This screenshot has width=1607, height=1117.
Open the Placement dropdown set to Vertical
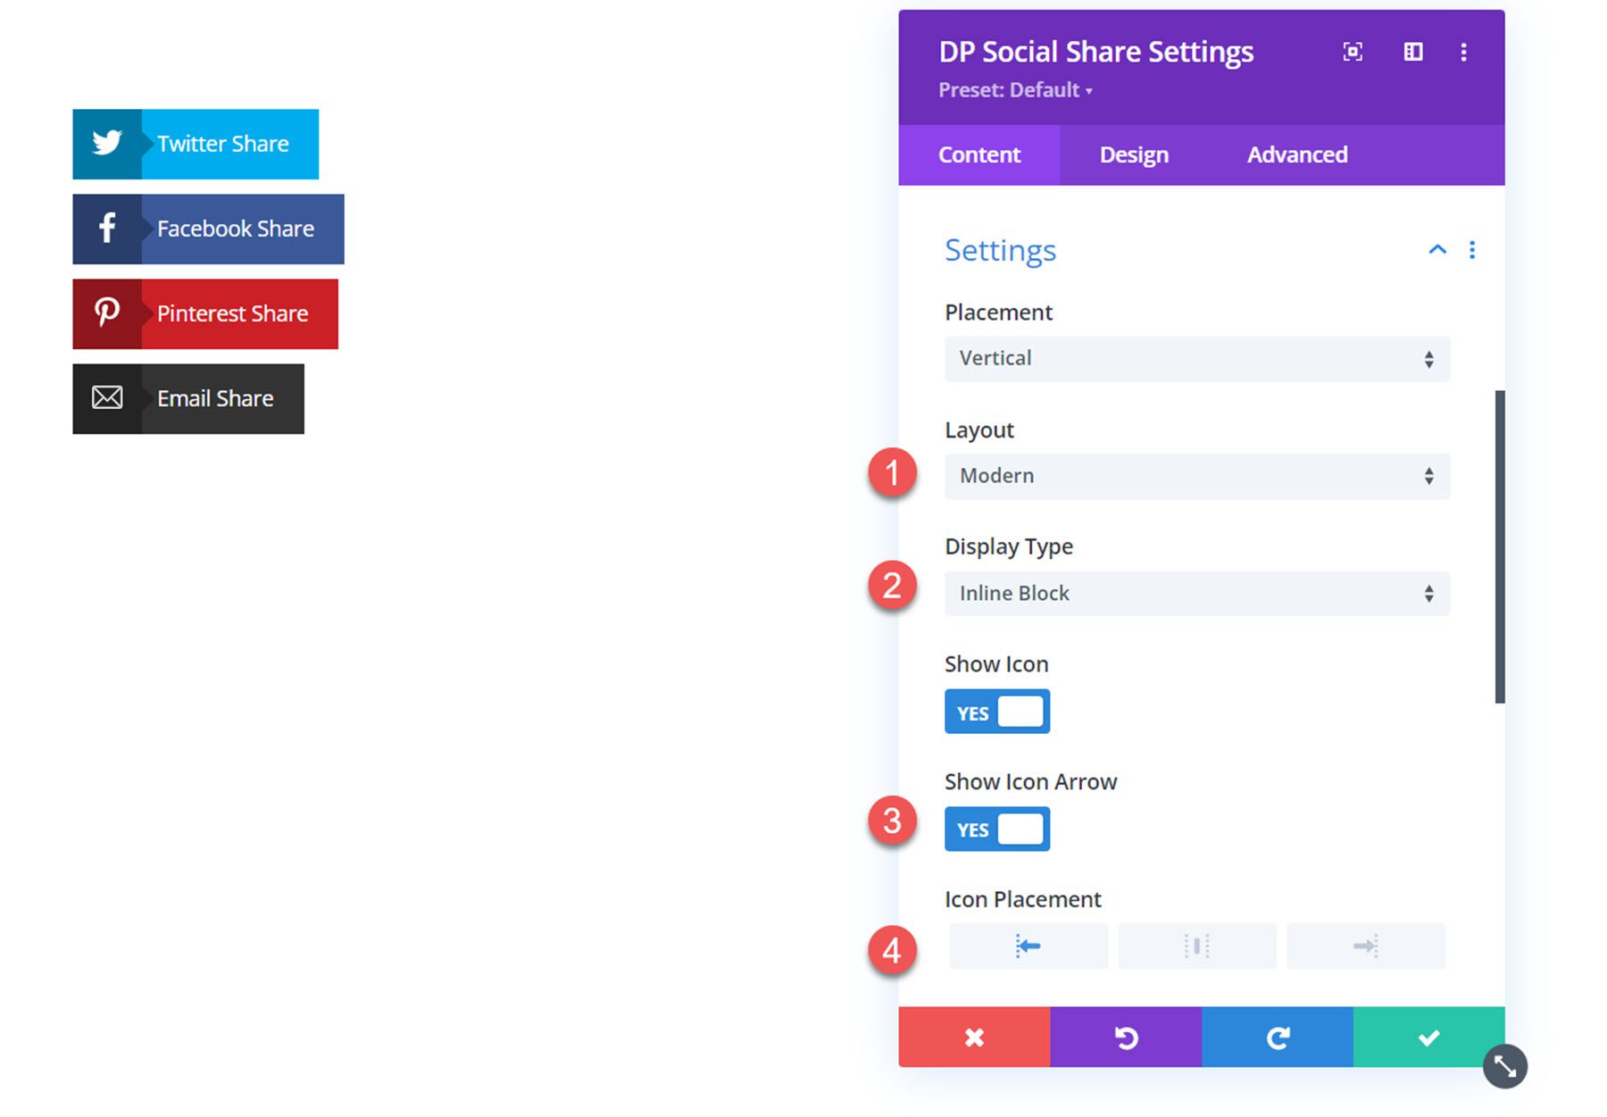(1196, 358)
